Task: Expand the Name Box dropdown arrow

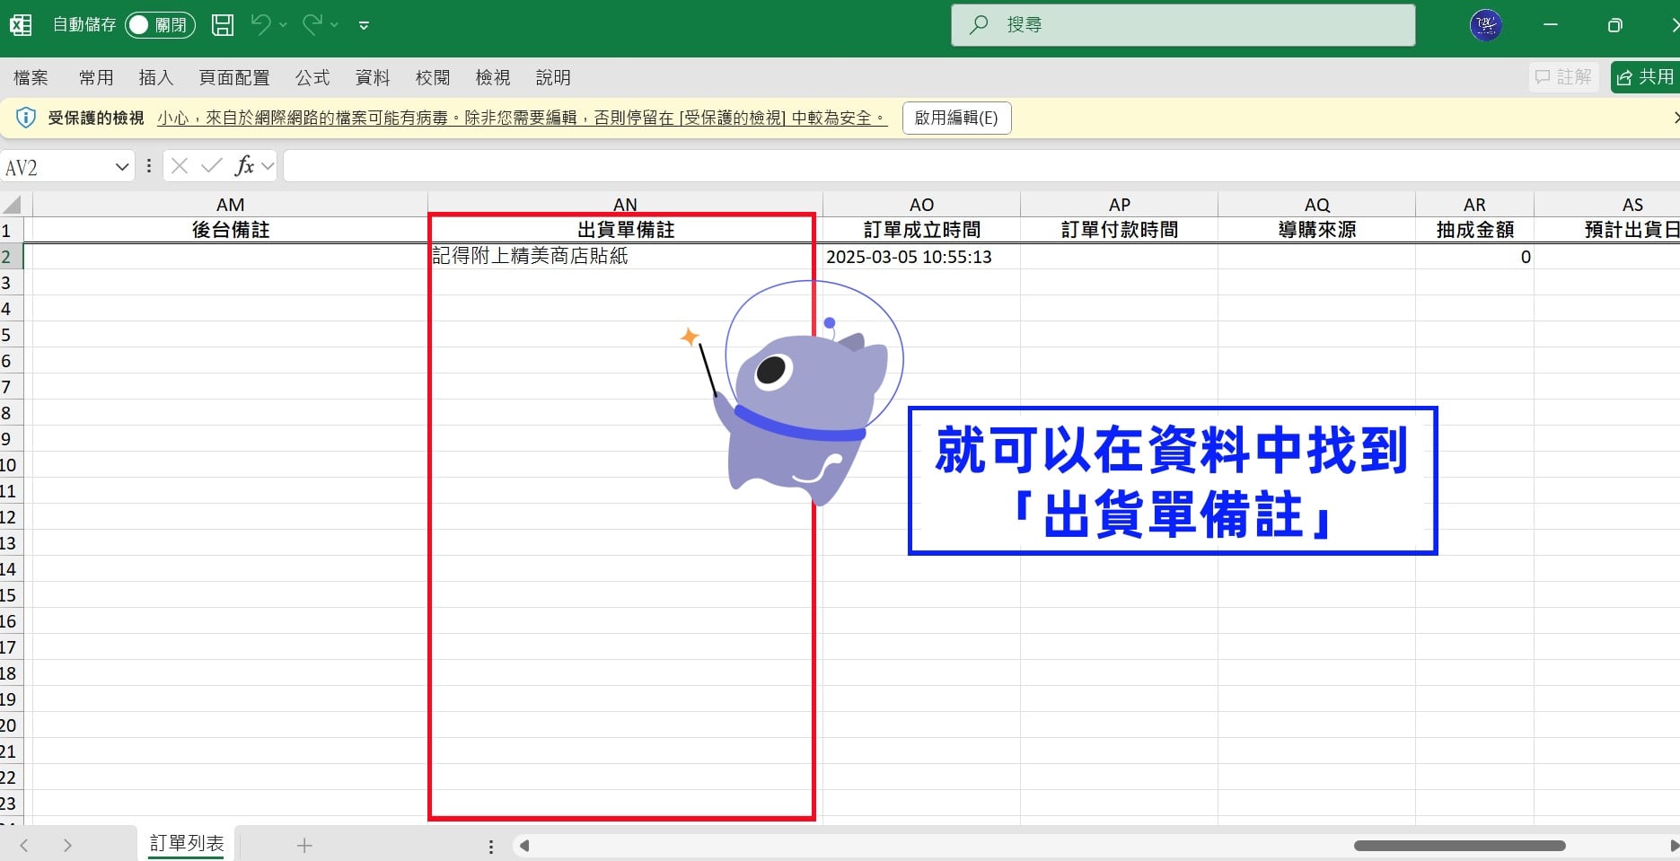Action: [x=122, y=167]
